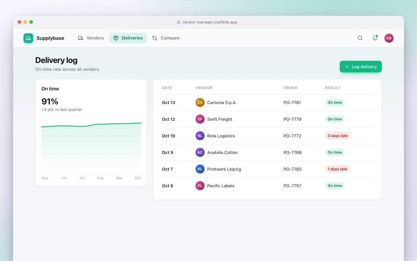Click the Log delivery button
The height and width of the screenshot is (261, 417).
tap(361, 67)
